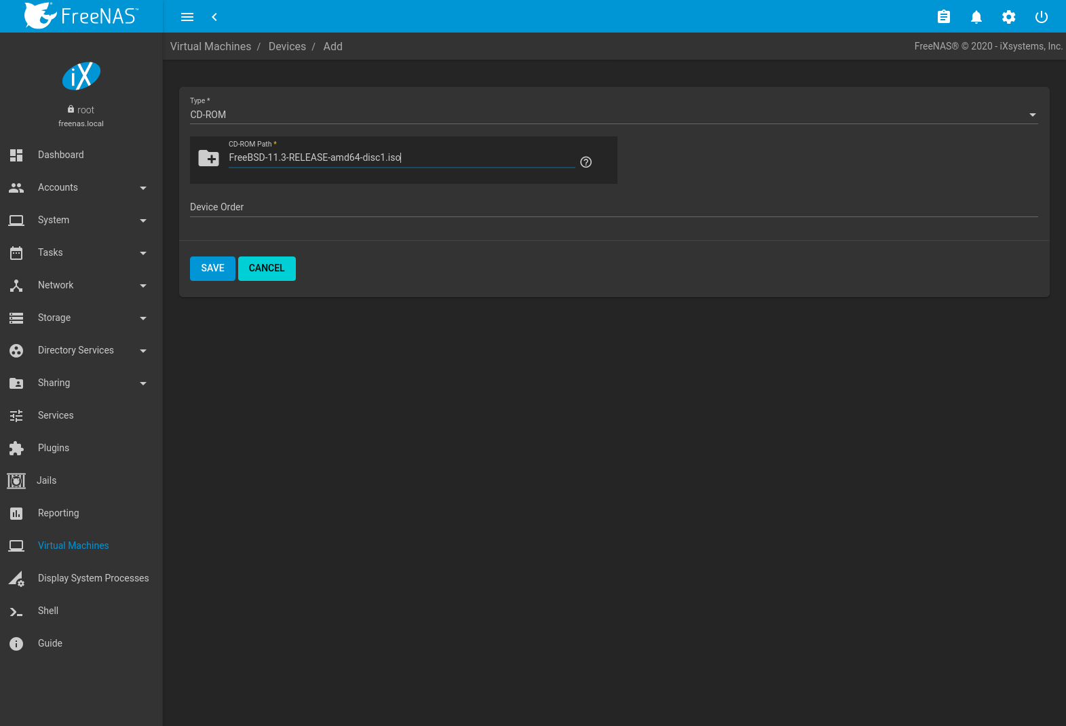Cancel adding the device
The width and height of the screenshot is (1066, 726).
pos(267,268)
